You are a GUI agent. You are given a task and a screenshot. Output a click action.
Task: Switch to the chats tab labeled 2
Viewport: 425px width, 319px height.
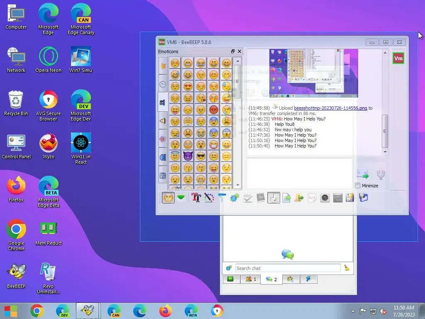click(x=271, y=279)
